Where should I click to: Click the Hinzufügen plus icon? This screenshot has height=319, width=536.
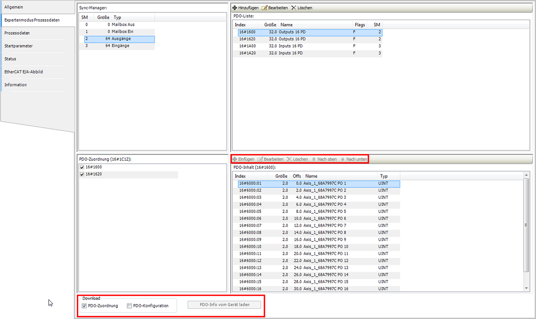pyautogui.click(x=235, y=8)
